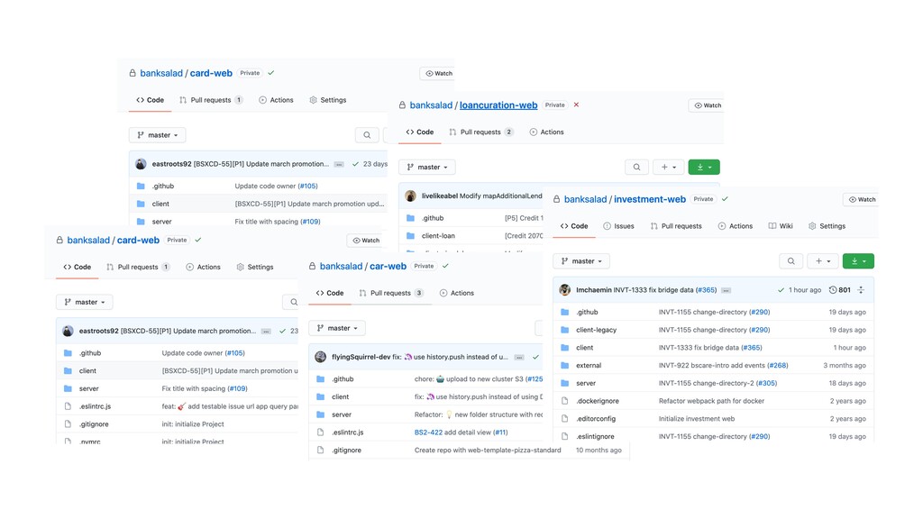Click the .github folder icon in investment-web
923x519 pixels.
click(564, 312)
